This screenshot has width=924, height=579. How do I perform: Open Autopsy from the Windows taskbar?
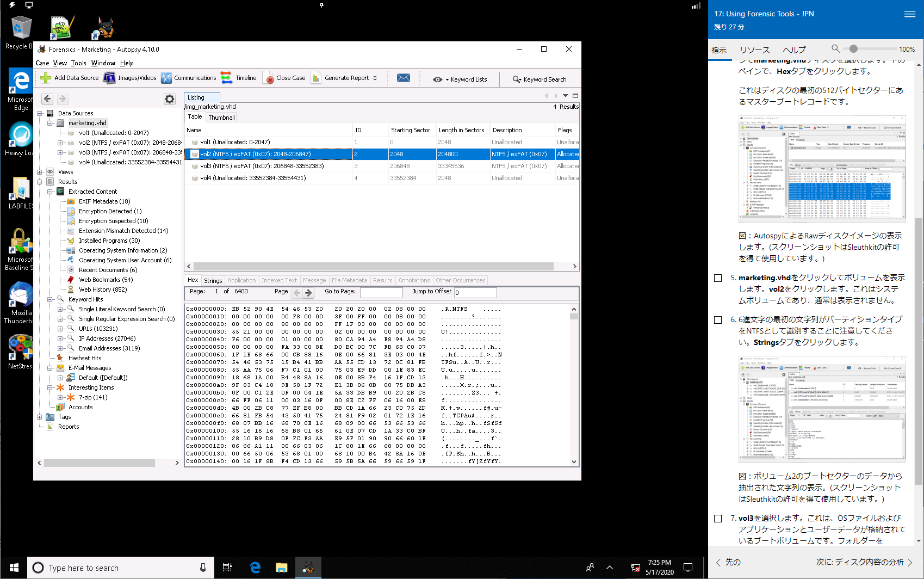pyautogui.click(x=308, y=568)
